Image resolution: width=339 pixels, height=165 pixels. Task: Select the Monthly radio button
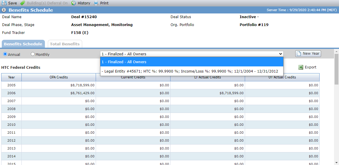click(33, 54)
